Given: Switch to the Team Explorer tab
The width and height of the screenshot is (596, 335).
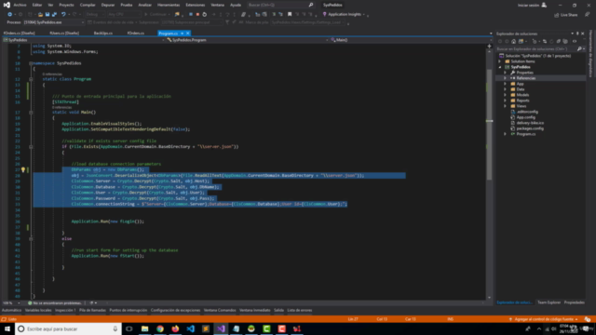Looking at the screenshot, I should tap(549, 302).
